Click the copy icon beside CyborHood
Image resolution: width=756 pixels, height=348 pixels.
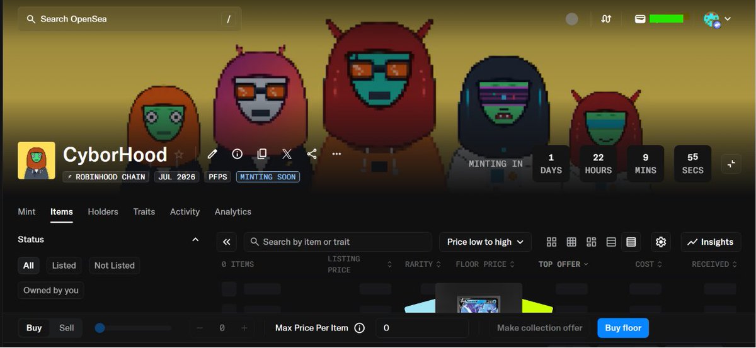click(262, 154)
